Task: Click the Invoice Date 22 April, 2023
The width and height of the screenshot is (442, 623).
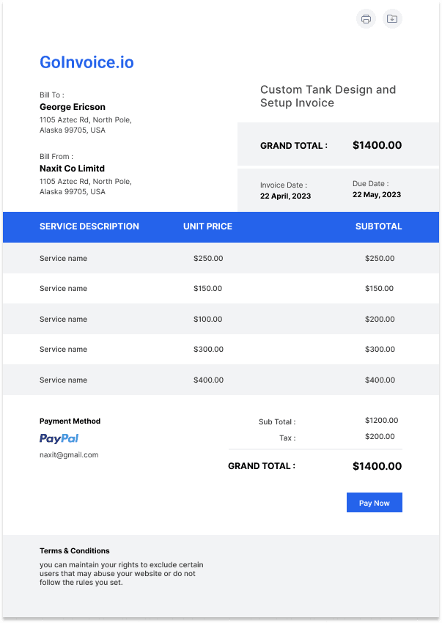Action: pos(285,196)
